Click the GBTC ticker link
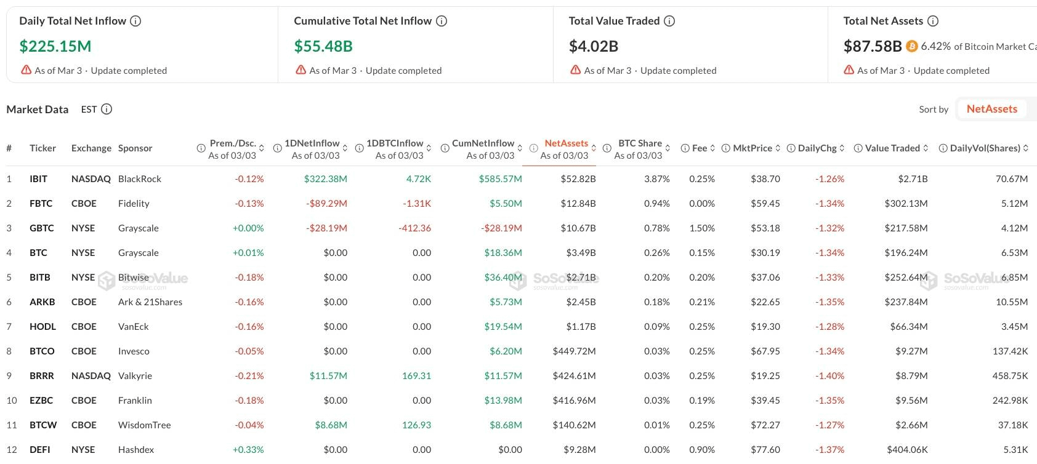 [x=41, y=228]
